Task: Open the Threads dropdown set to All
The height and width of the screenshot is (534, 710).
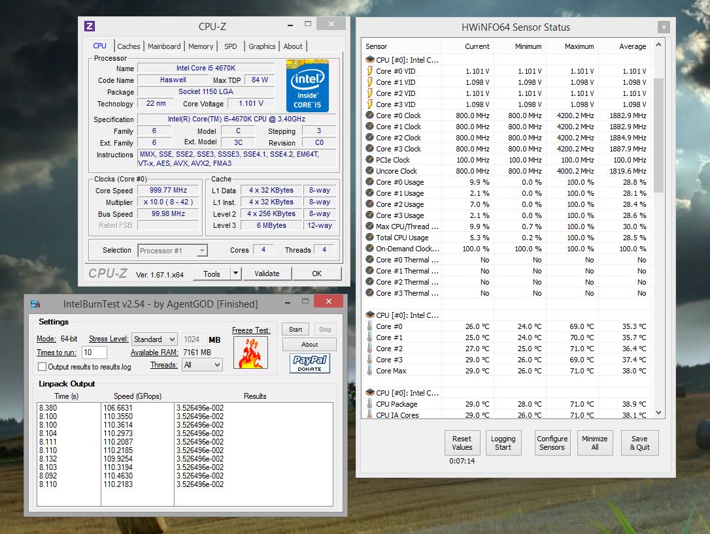Action: [x=203, y=365]
